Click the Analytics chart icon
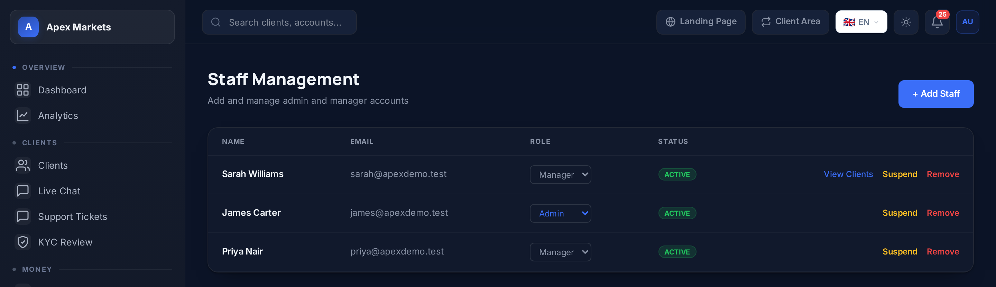The width and height of the screenshot is (996, 287). click(23, 115)
